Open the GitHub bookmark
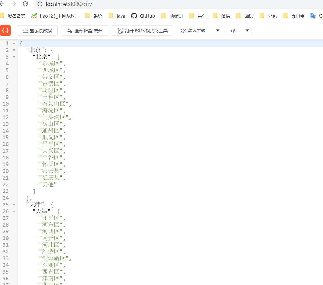 click(x=143, y=16)
